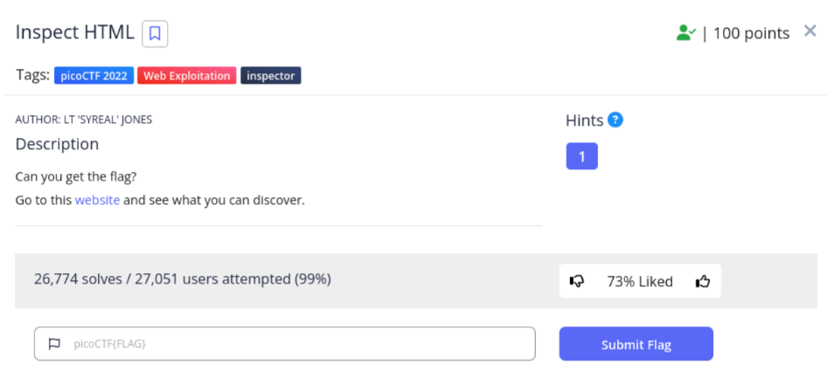Select the inspector tag

tap(271, 76)
